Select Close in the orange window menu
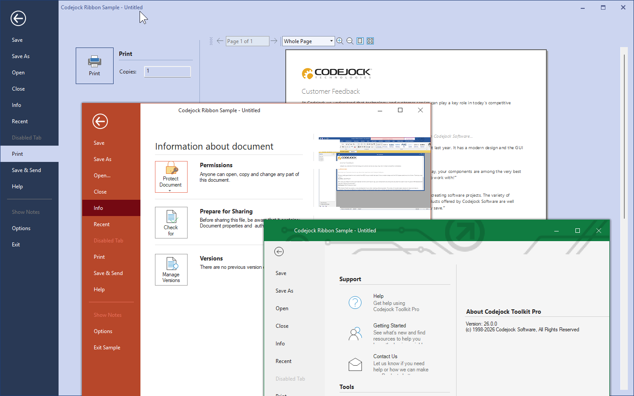The image size is (634, 396). [111, 192]
